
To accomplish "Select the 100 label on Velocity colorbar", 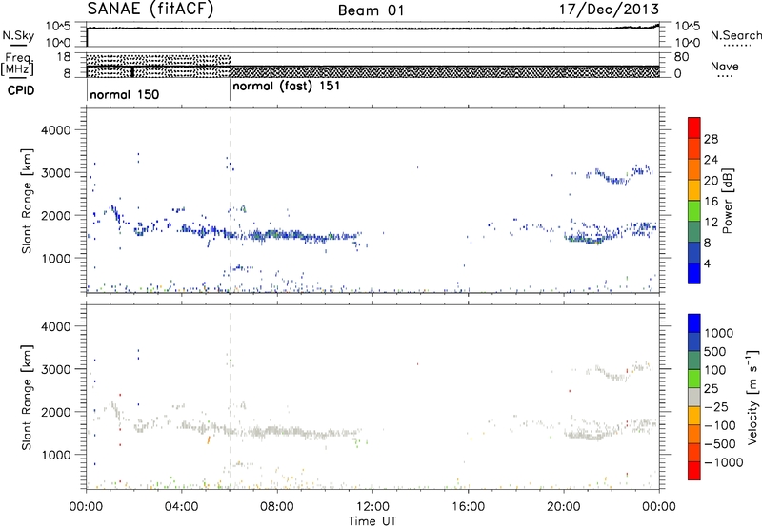I will [x=715, y=370].
